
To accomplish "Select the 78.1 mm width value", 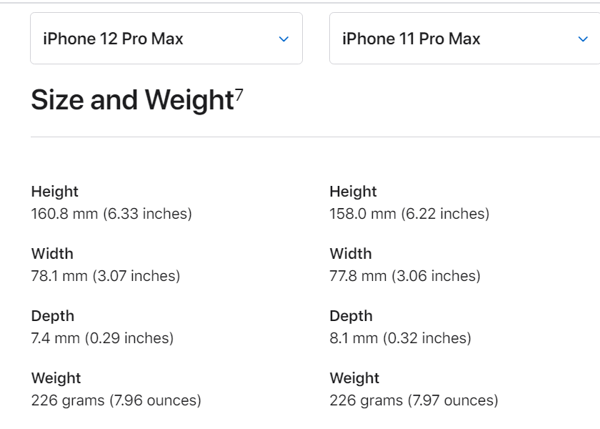I will 106,276.
